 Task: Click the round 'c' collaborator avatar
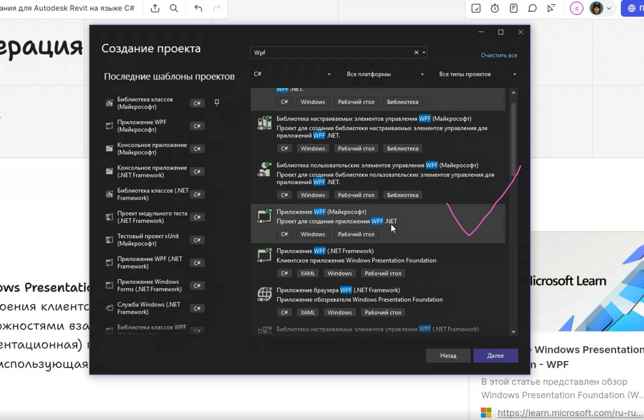pos(576,8)
